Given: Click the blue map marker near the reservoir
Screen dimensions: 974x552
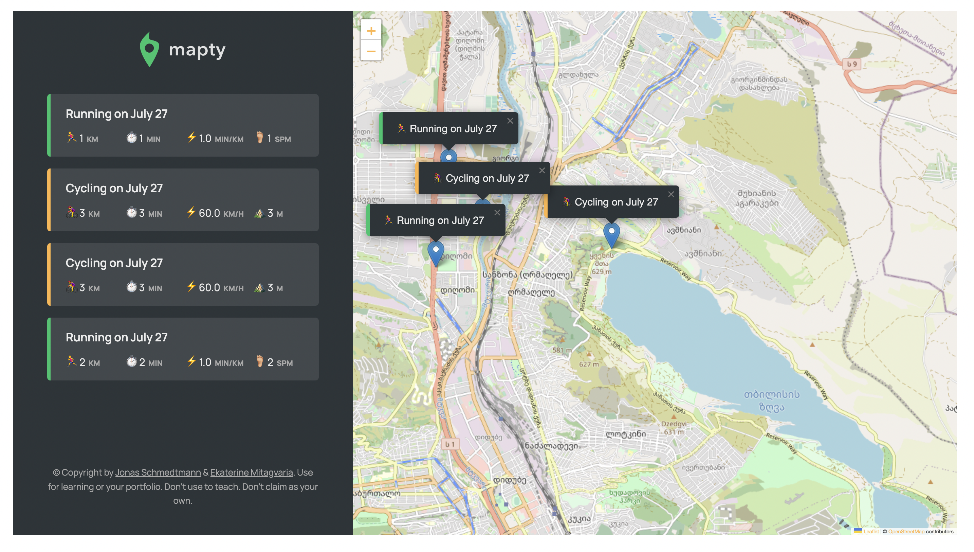Looking at the screenshot, I should 611,234.
